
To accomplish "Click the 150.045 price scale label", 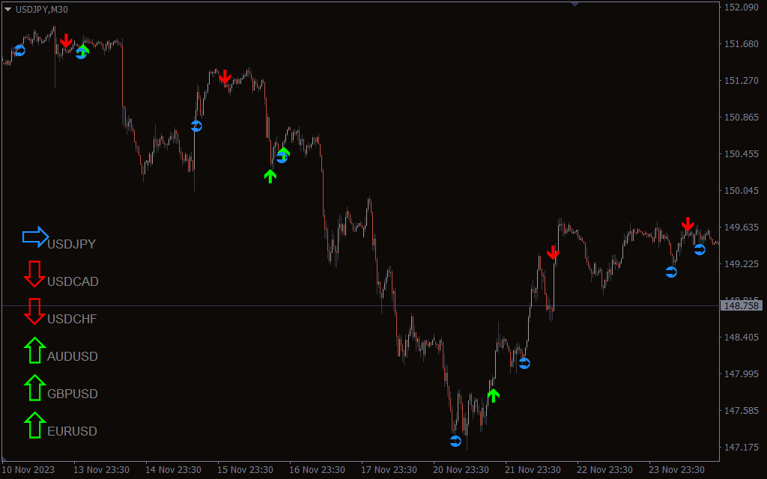I will click(x=741, y=191).
